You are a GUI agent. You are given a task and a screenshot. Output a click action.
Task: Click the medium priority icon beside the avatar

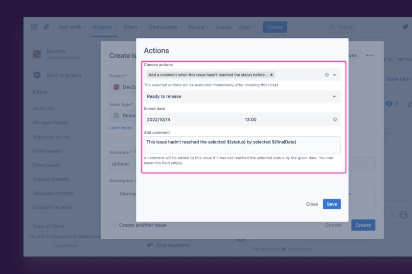tap(392, 215)
